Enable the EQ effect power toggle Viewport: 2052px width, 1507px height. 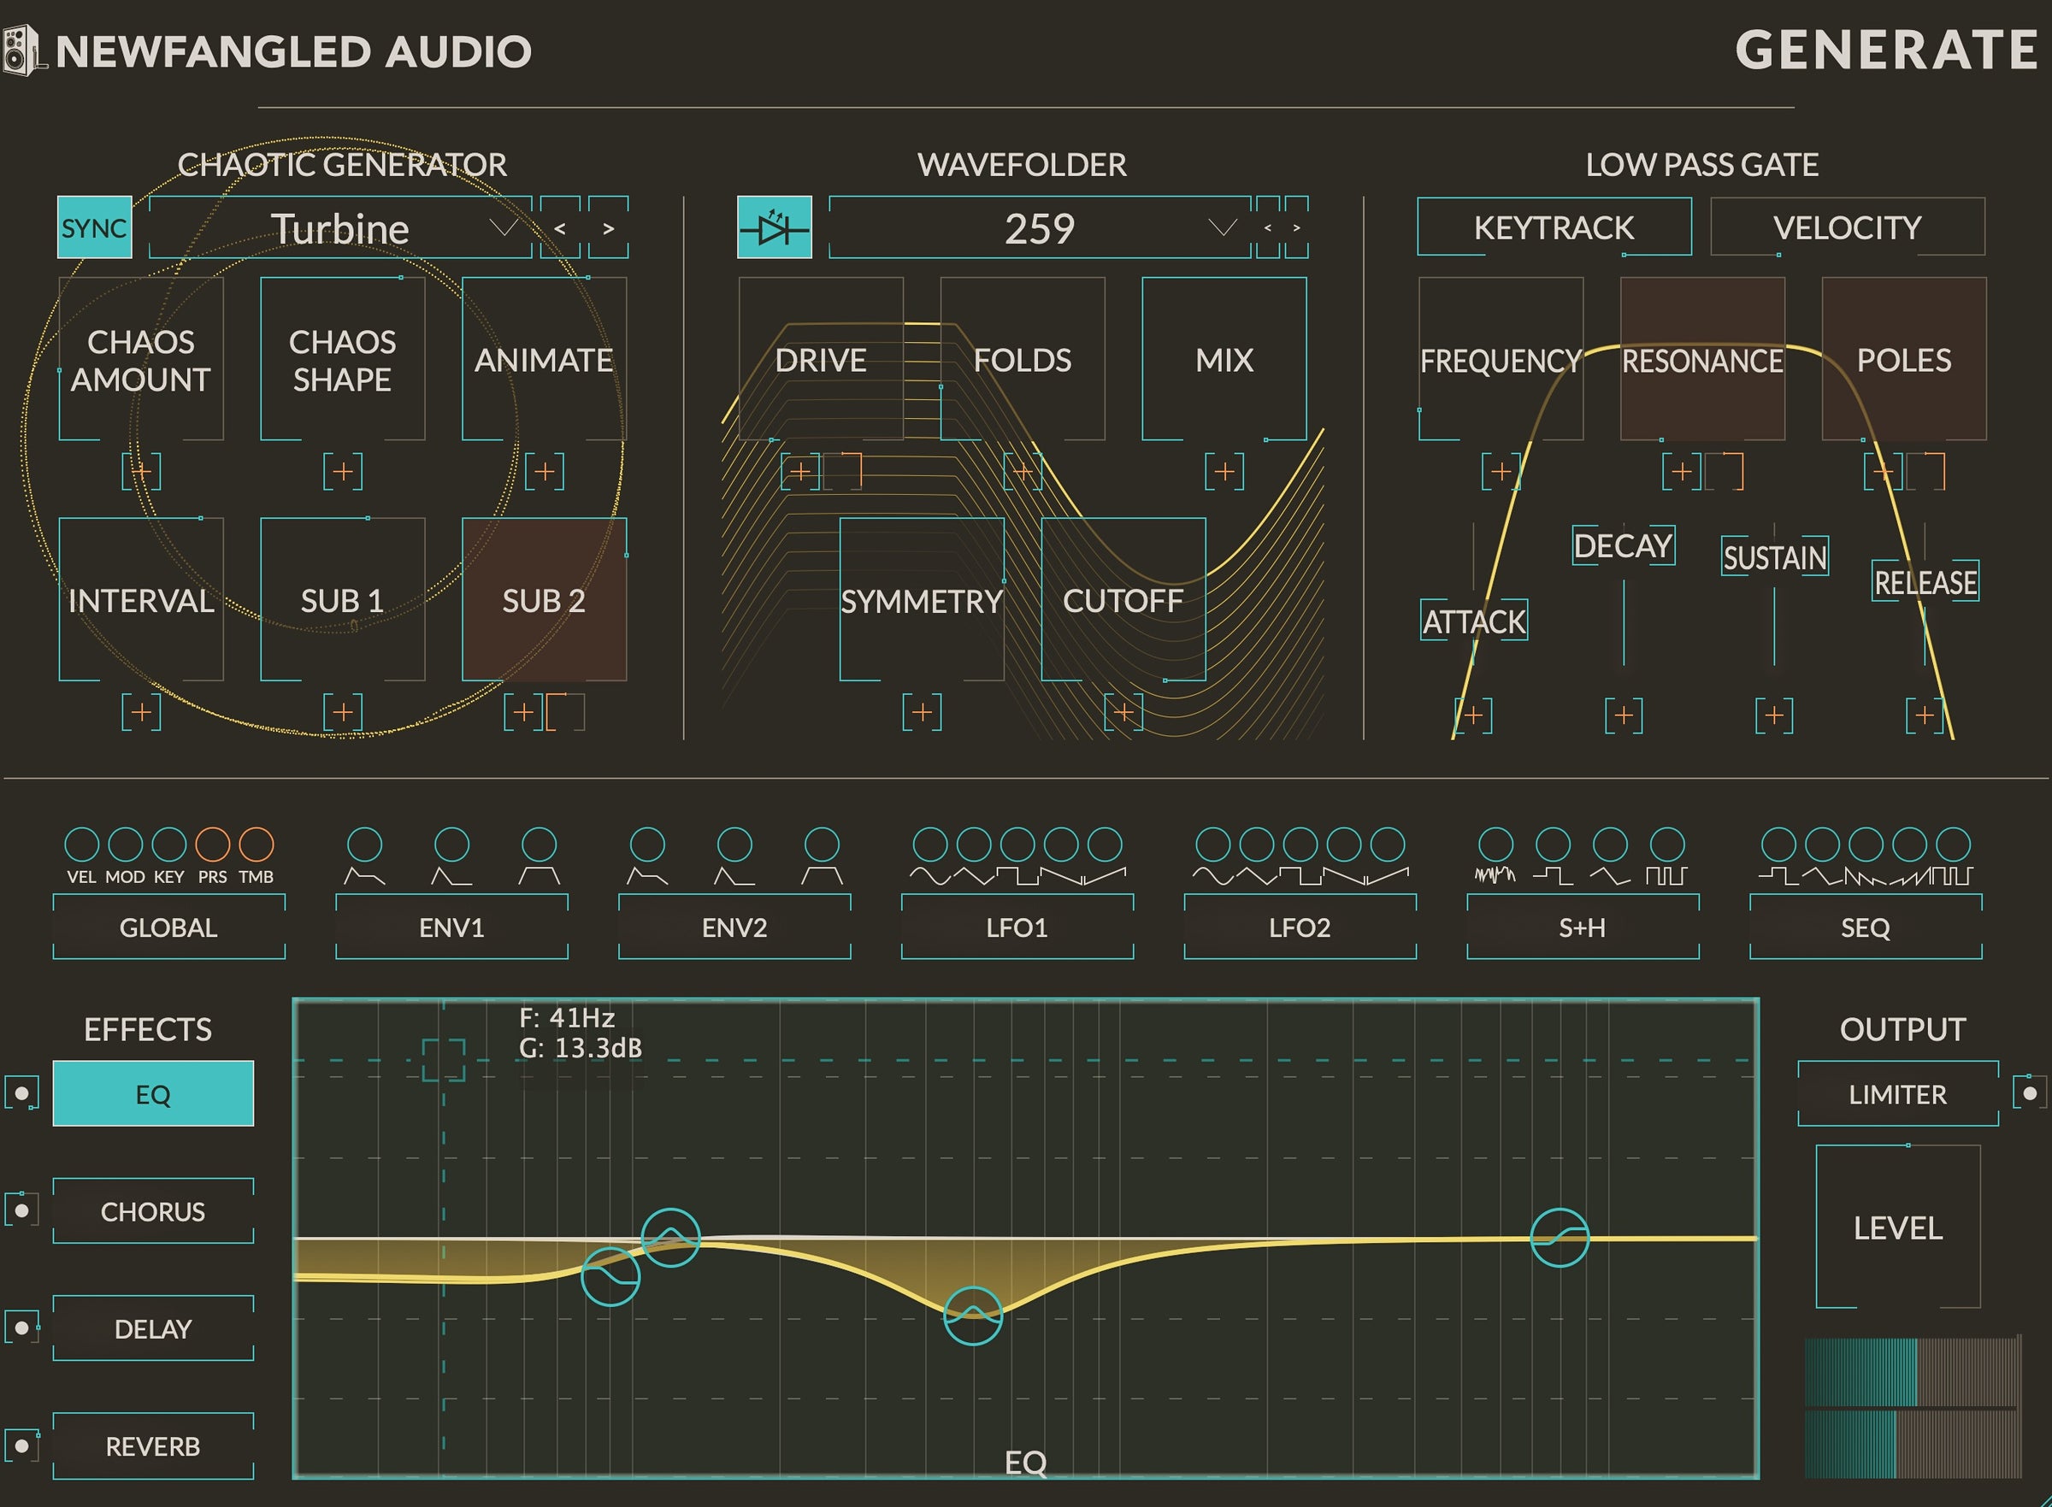point(22,1092)
